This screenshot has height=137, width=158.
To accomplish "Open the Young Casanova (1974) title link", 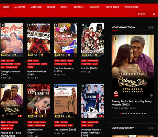I will [10, 73].
